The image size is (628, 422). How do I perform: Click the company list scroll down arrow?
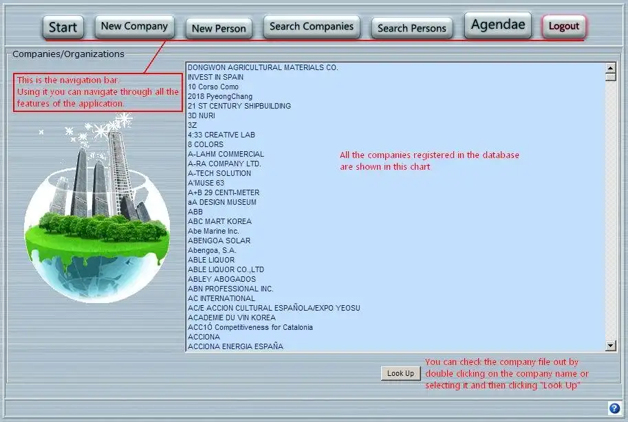point(610,345)
